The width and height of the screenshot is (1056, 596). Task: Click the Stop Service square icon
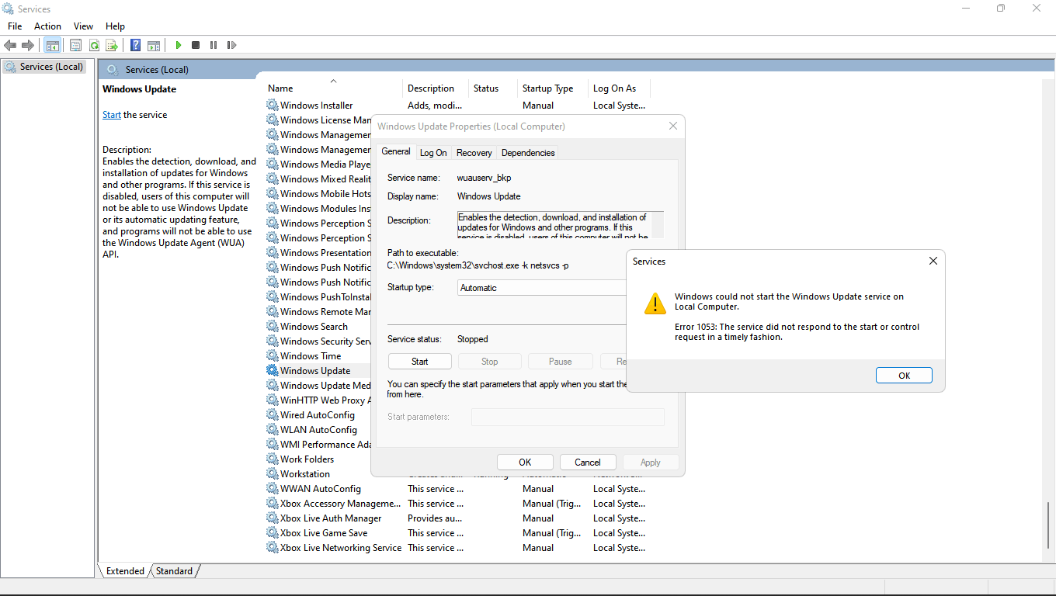[196, 45]
